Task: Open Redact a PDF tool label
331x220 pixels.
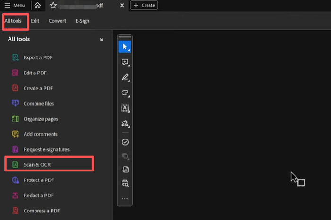Action: (39, 196)
